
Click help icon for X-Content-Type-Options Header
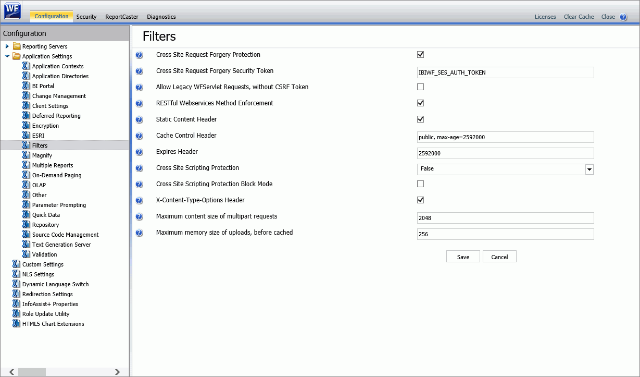139,201
